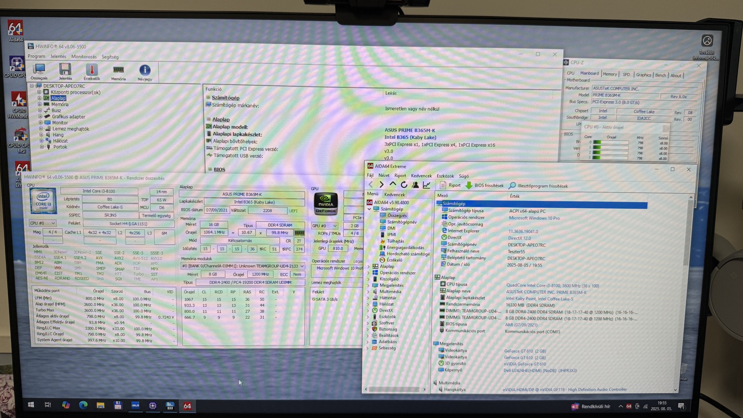Click AIDA64 graph chart toolbar icon
The image size is (743, 418).
[x=426, y=185]
